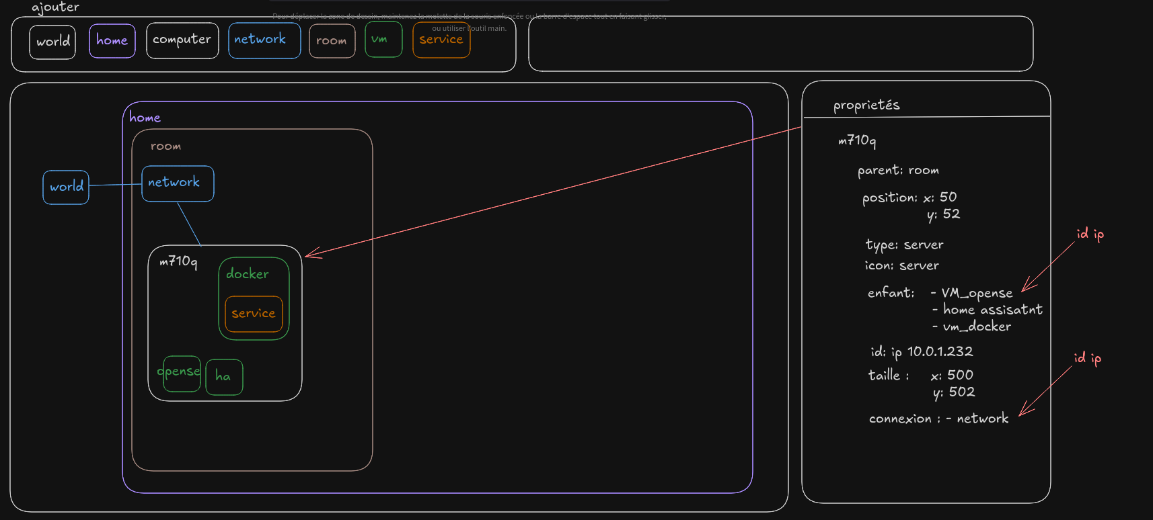This screenshot has height=520, width=1153.
Task: Click the VM_opense child entry in properties
Action: pos(977,293)
